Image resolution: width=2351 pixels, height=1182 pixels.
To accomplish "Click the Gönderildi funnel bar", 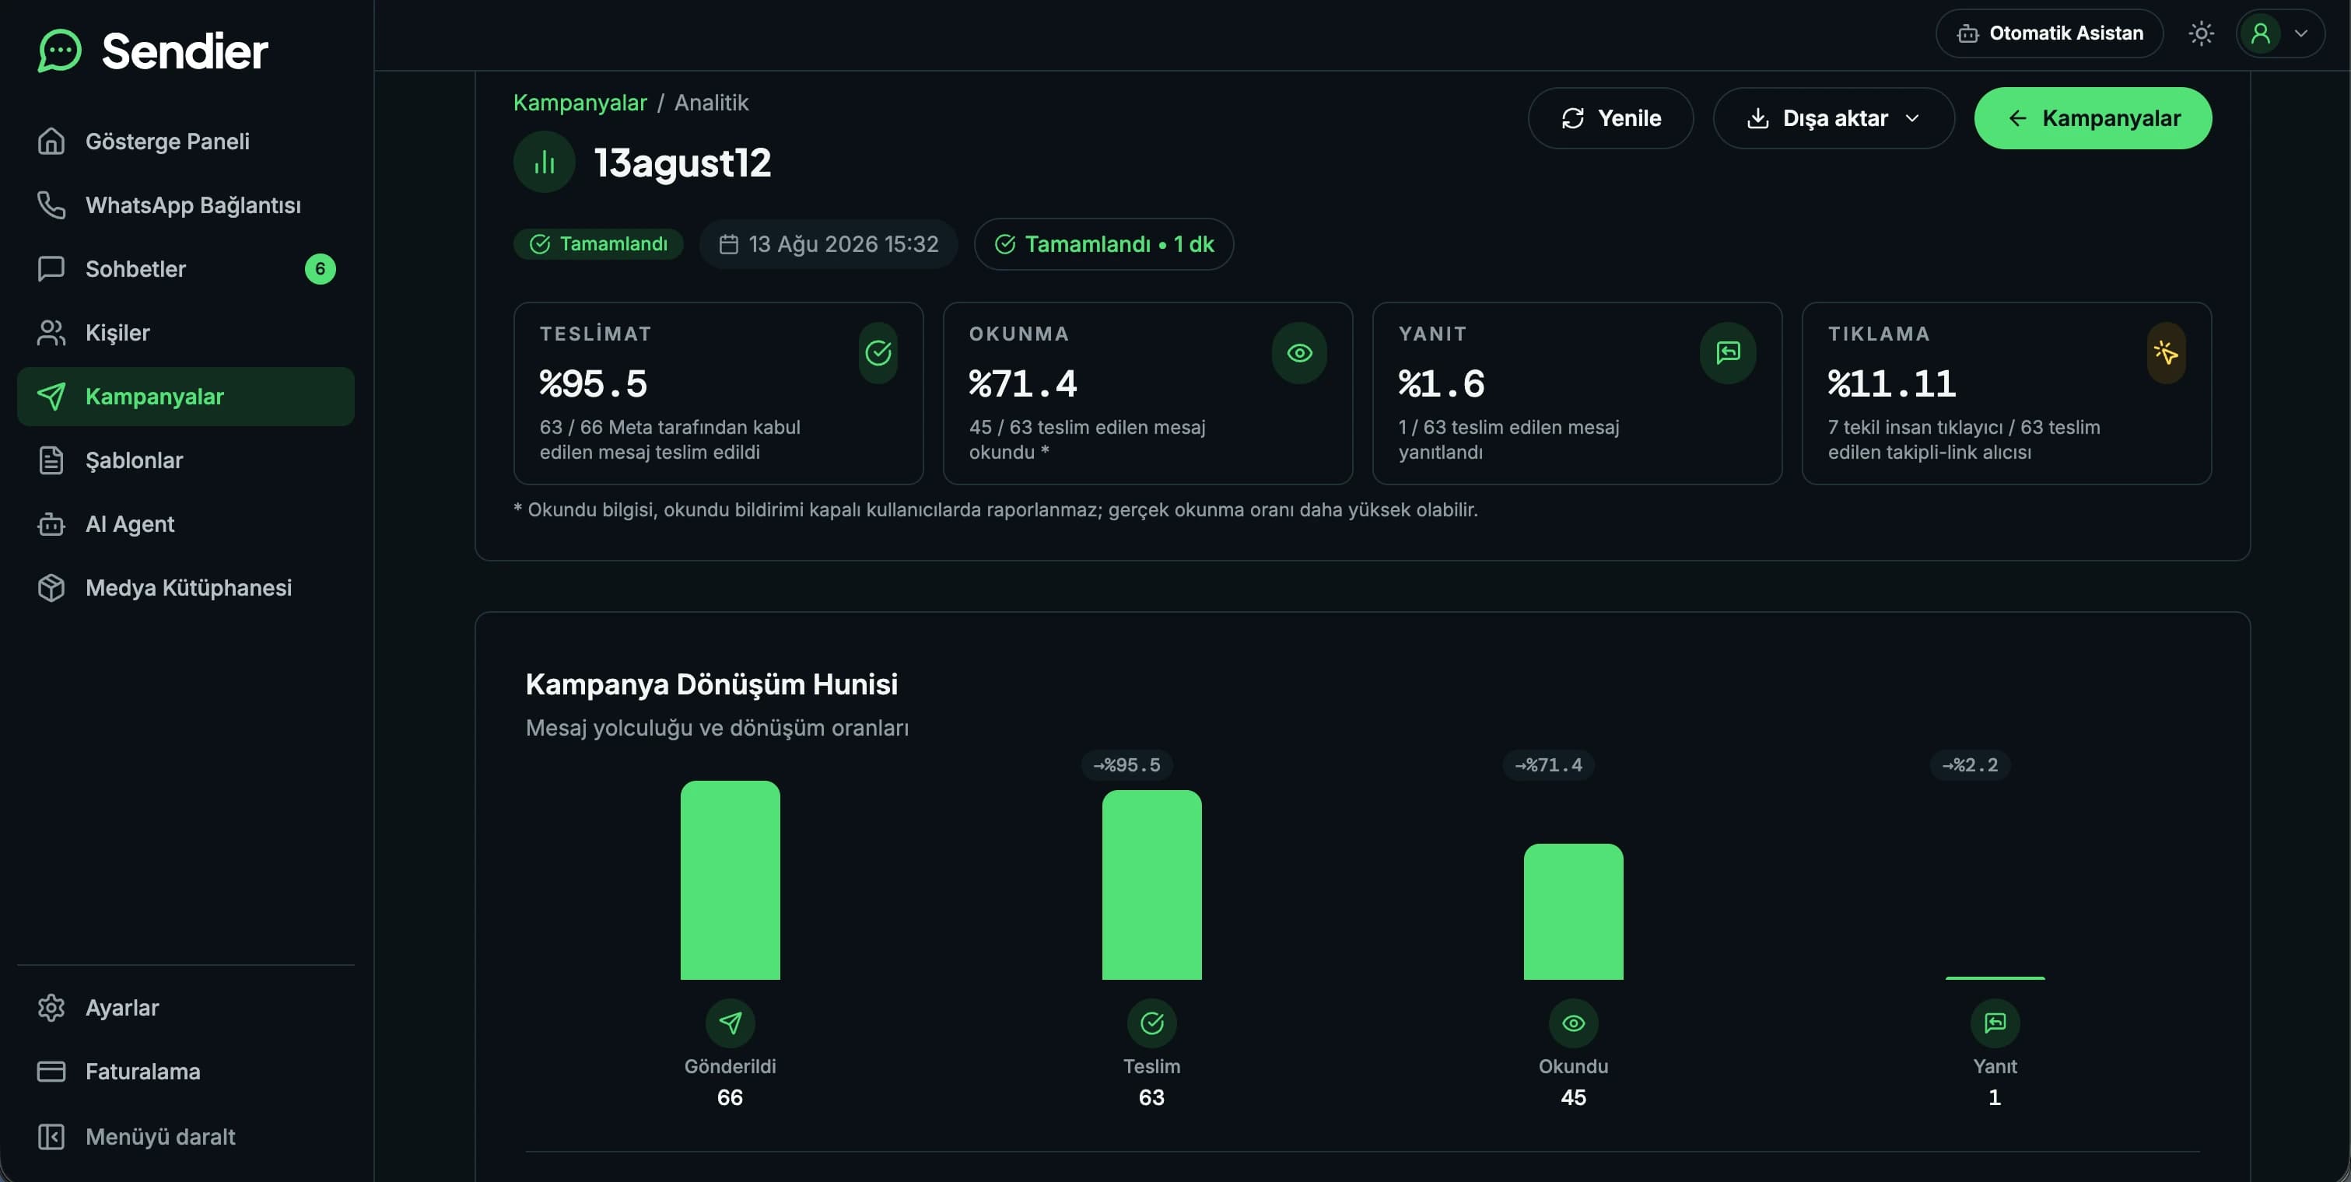I will (x=731, y=880).
